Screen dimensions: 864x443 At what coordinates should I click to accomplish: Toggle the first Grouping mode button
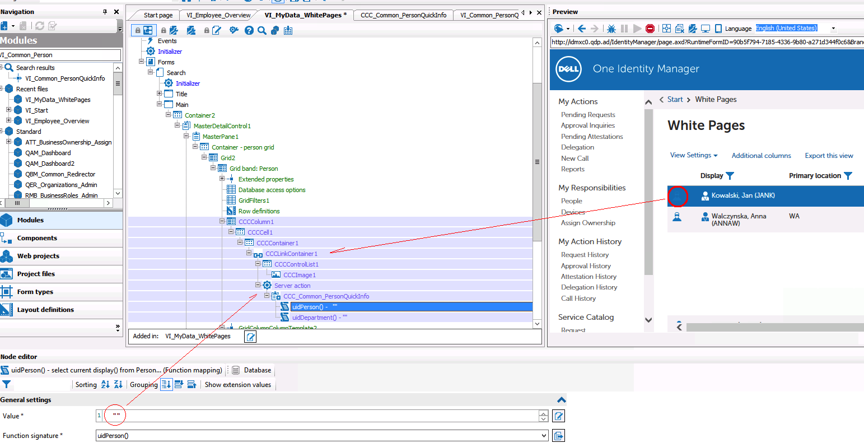pos(166,385)
